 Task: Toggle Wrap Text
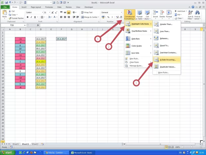coord(86,12)
